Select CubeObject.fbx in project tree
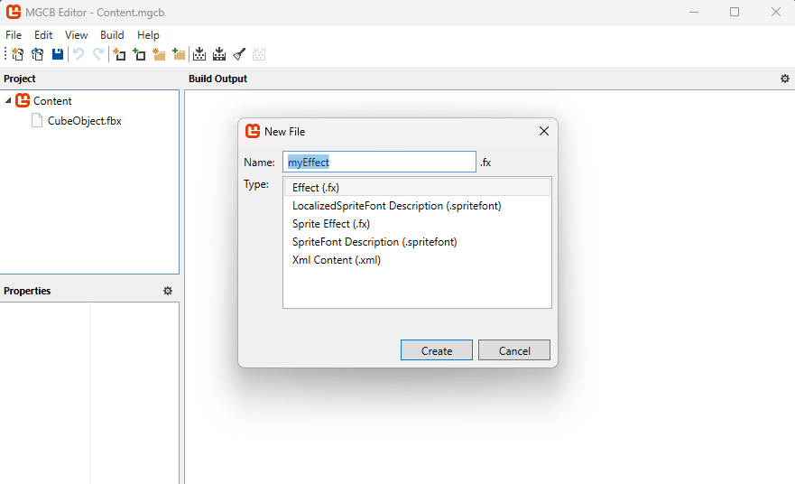Viewport: 795px width, 484px height. point(85,121)
